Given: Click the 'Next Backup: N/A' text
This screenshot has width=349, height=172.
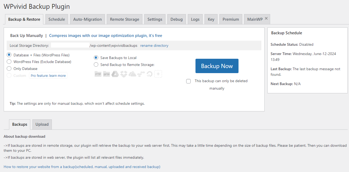Looking at the screenshot, I should (286, 84).
